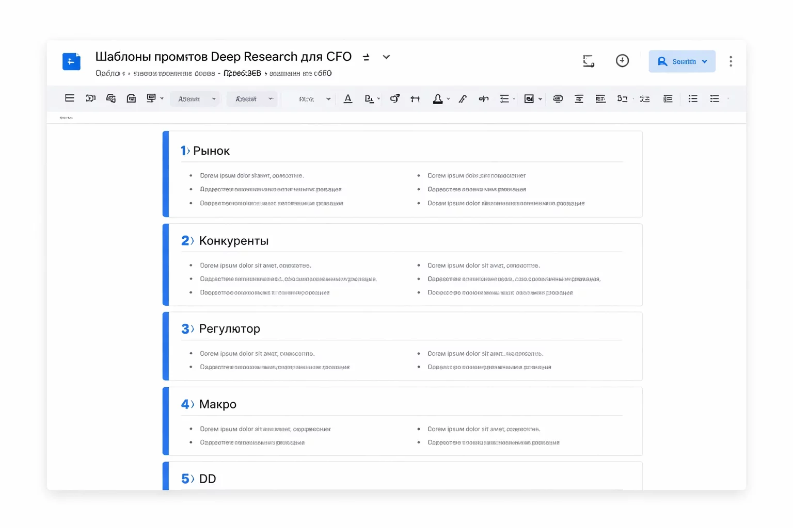
Task: Click the last list icon ending the toolbar
Action: [x=715, y=98]
